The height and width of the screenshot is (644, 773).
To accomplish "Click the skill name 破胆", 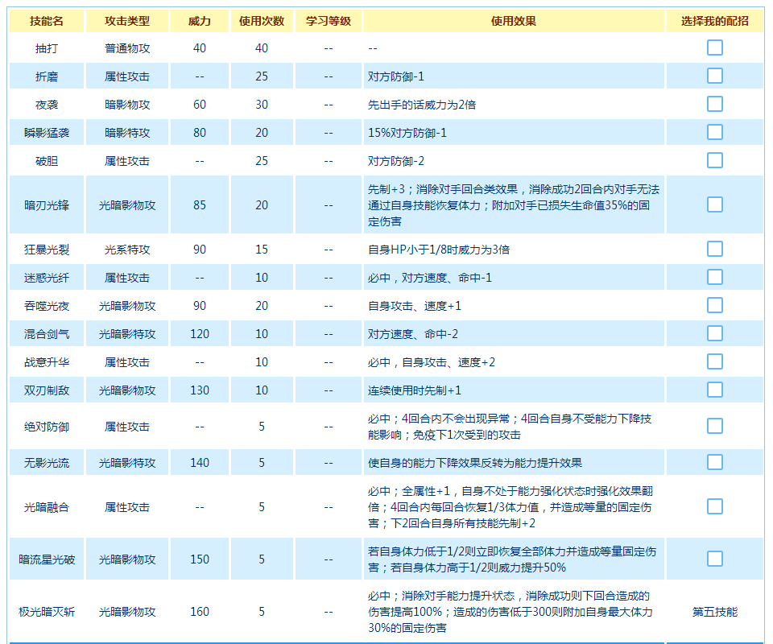I will [x=47, y=161].
